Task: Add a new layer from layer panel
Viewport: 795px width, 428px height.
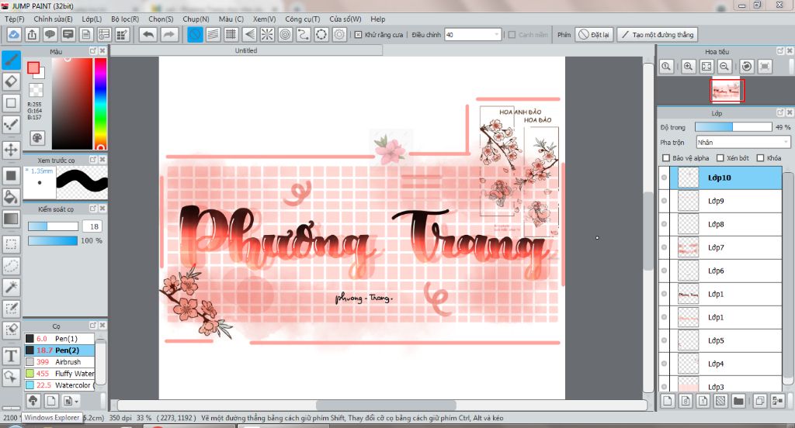Action: click(x=668, y=401)
